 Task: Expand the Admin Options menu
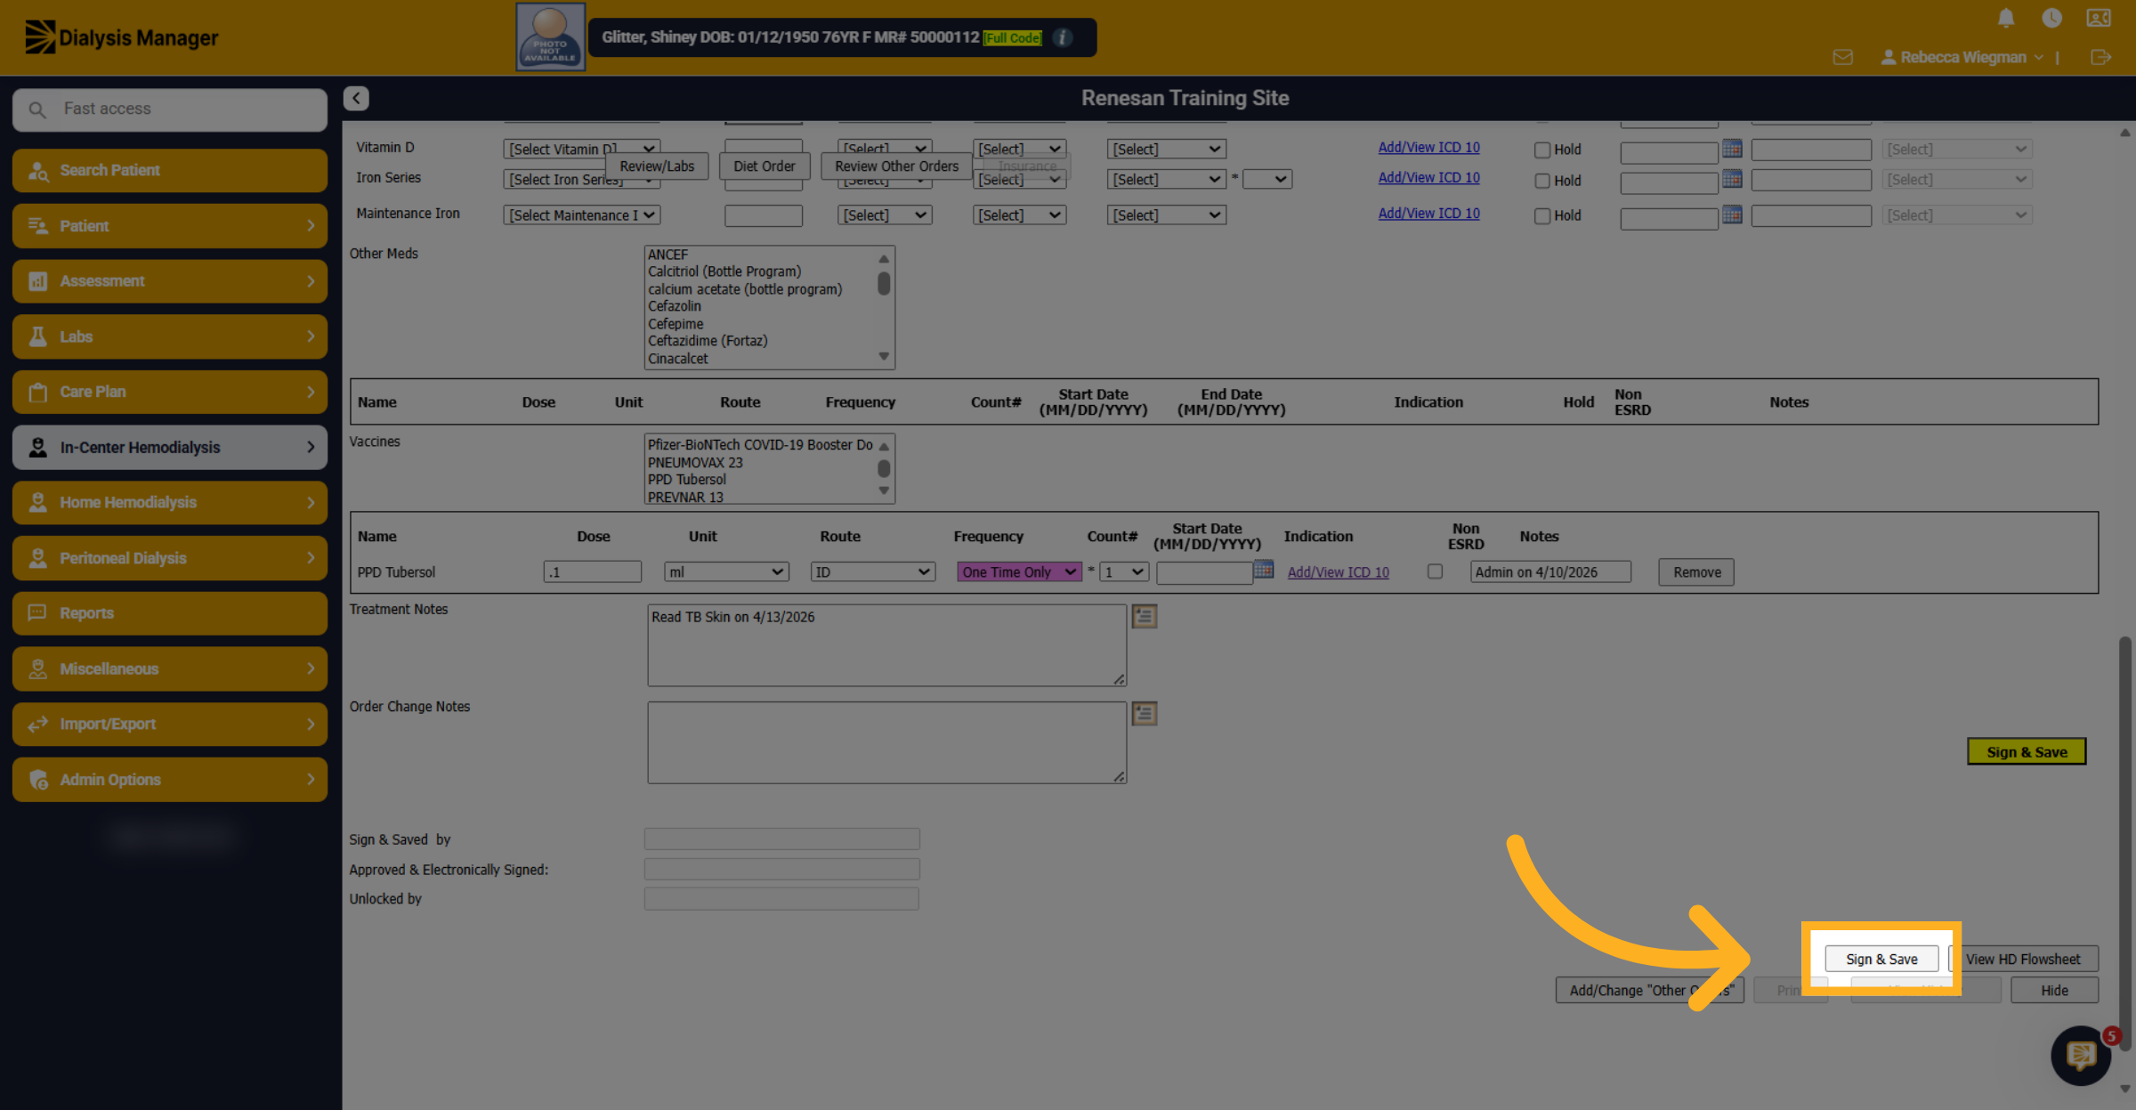[170, 780]
